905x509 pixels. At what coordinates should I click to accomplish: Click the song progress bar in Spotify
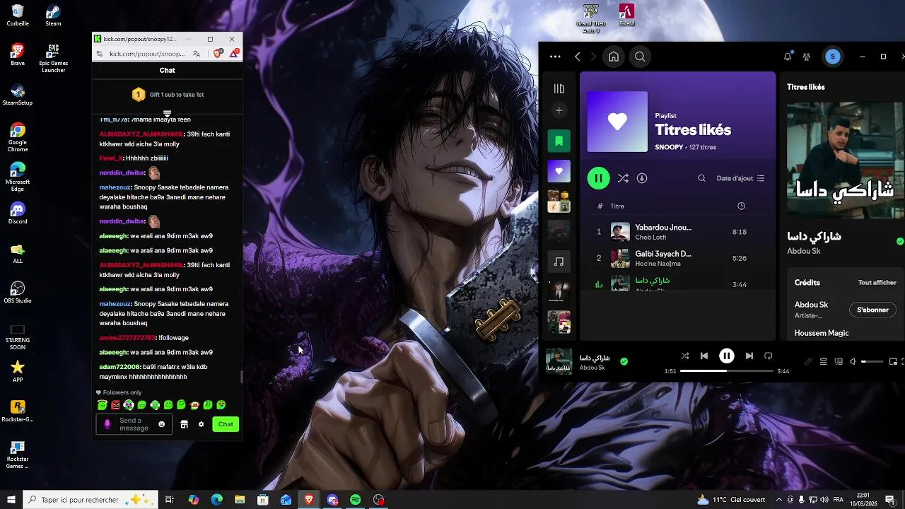(727, 371)
